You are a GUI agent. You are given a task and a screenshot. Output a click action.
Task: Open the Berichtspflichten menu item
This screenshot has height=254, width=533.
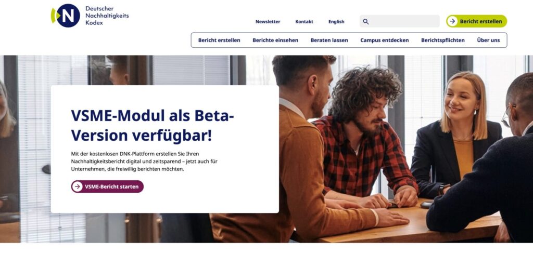click(x=443, y=40)
